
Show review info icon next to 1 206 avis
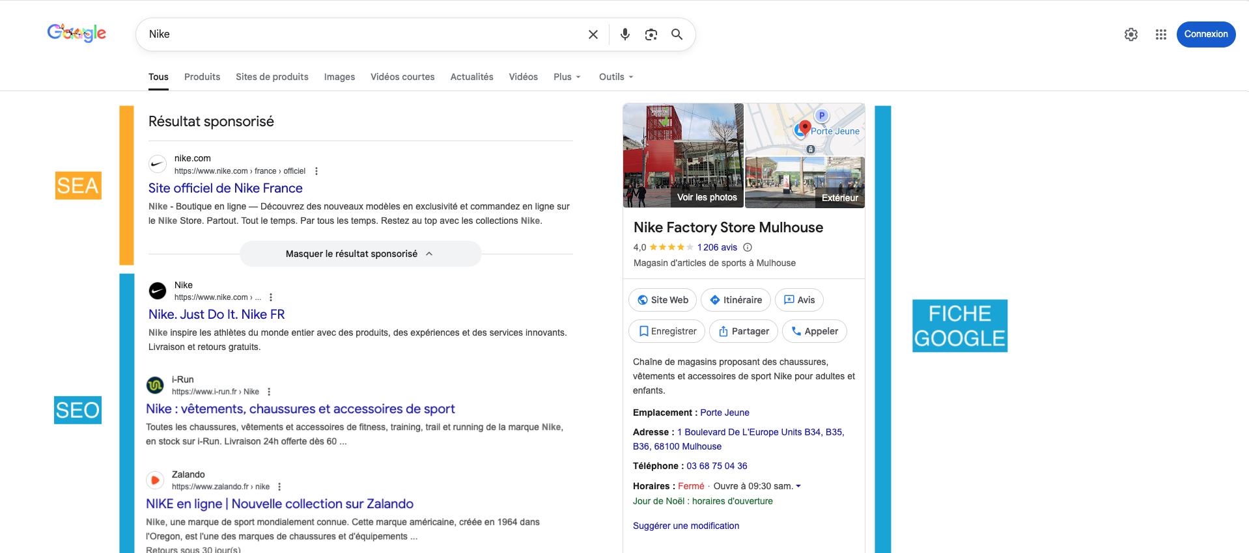tap(748, 247)
